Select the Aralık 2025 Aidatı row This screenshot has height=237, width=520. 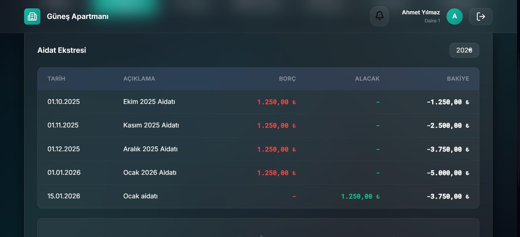[x=150, y=149]
